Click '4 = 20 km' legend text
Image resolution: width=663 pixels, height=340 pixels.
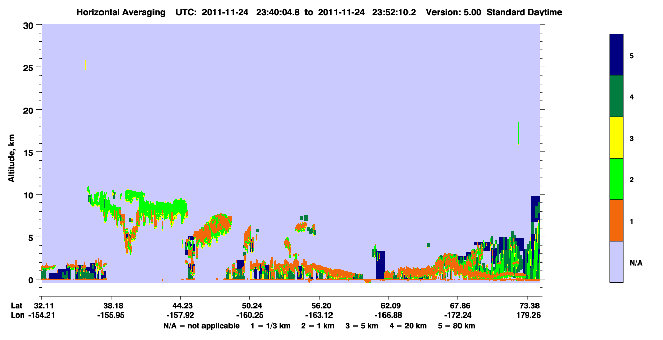[x=407, y=326]
